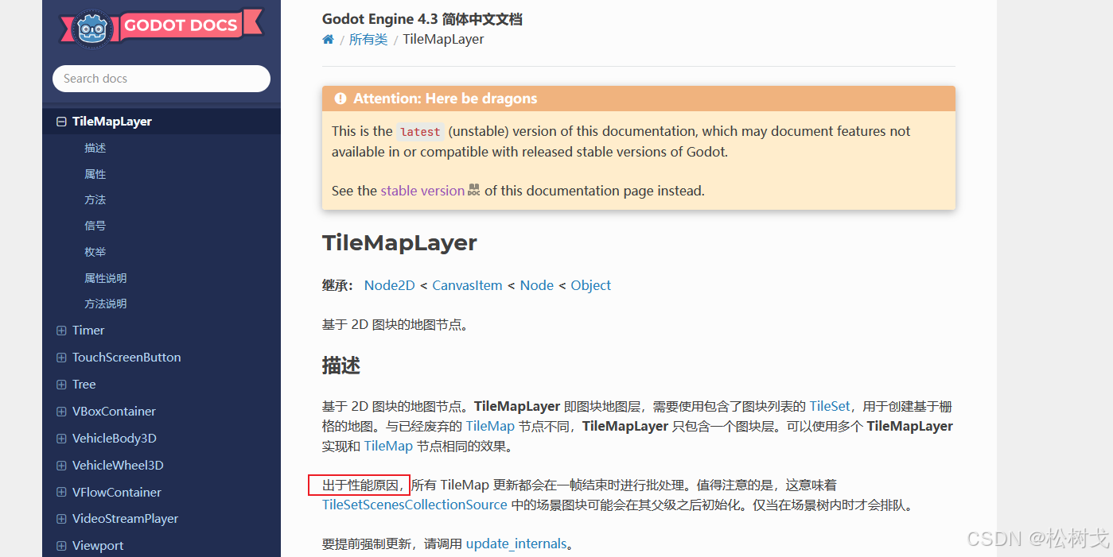Expand the VideoStreamPlayer entry
Screen dimensions: 1113x557
pos(61,519)
